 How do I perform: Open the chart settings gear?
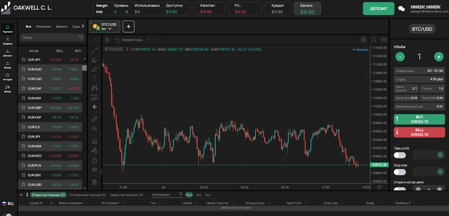363,40
